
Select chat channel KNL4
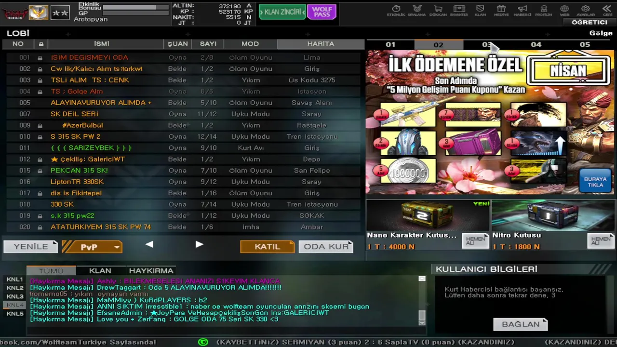point(14,305)
